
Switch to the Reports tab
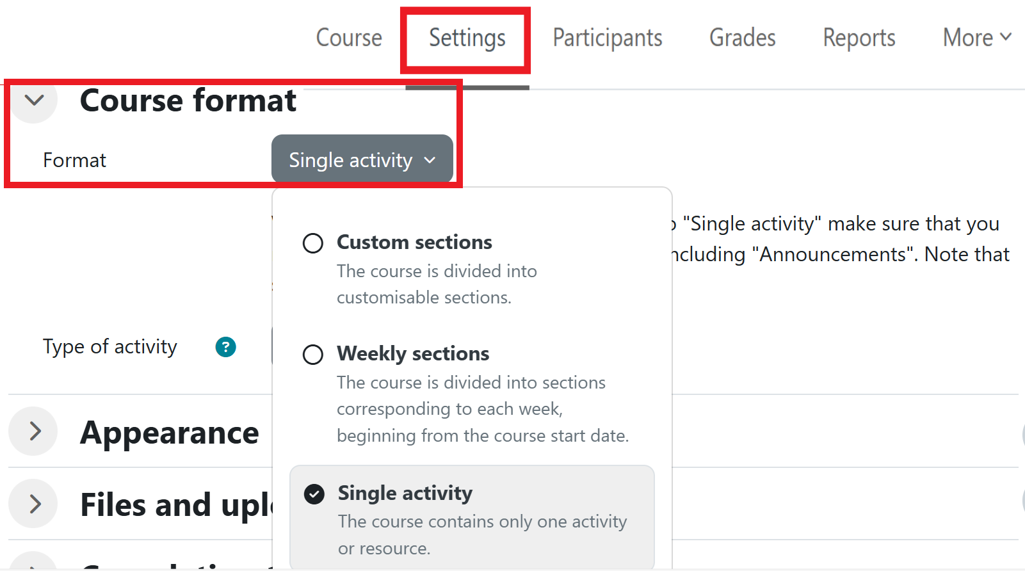tap(859, 38)
